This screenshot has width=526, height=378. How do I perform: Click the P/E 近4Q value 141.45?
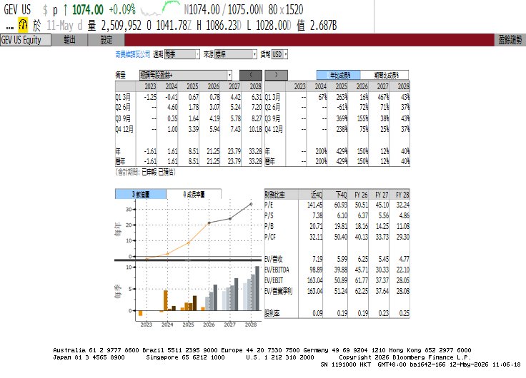pyautogui.click(x=314, y=205)
